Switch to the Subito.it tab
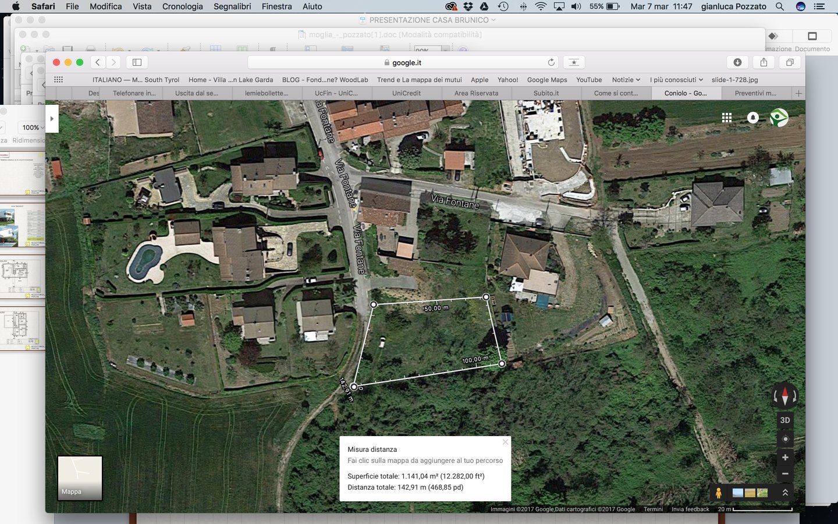 (x=546, y=93)
